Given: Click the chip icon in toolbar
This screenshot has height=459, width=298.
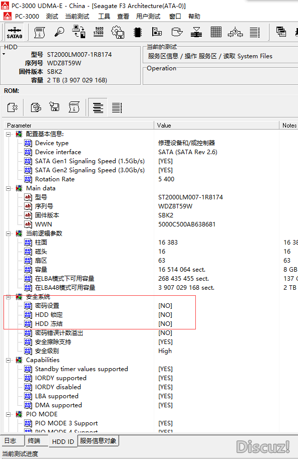Looking at the screenshot, I should [137, 32].
